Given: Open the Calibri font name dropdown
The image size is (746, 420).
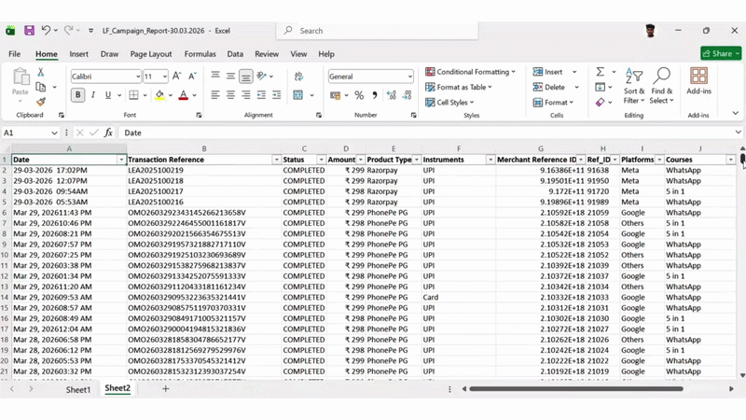Looking at the screenshot, I should (136, 77).
